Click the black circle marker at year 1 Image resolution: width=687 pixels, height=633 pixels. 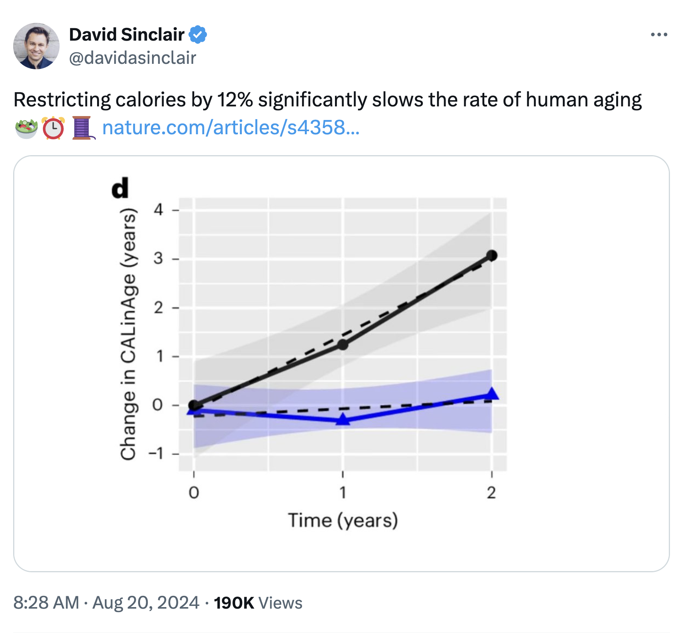(x=343, y=345)
